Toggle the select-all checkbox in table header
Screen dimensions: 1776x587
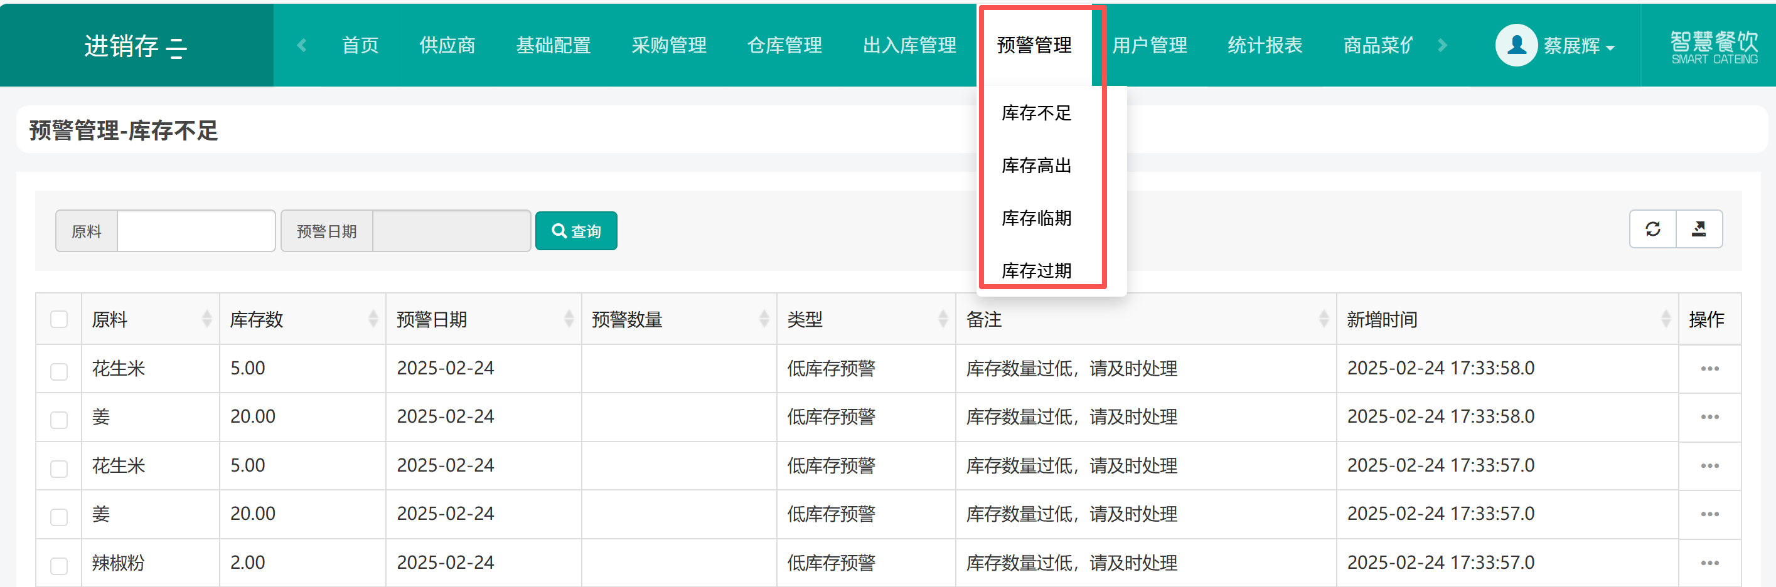coord(59,320)
